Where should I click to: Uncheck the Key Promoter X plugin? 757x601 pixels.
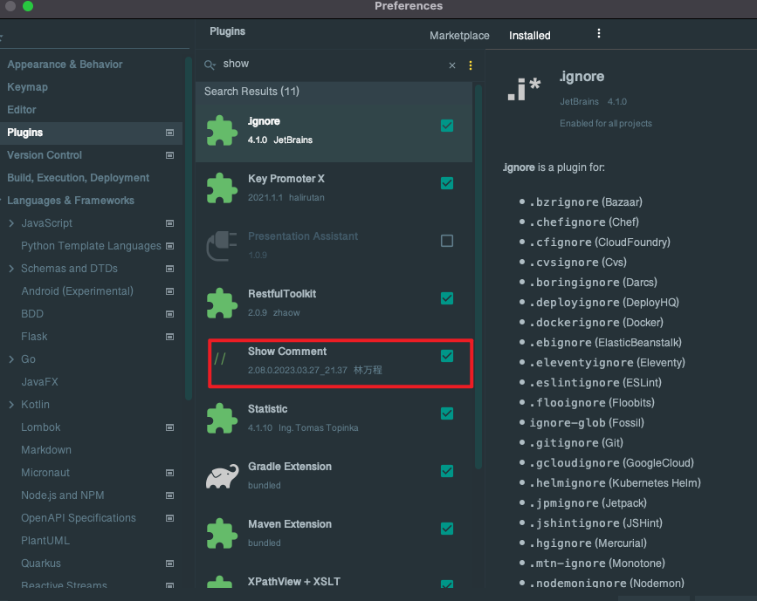coord(447,183)
